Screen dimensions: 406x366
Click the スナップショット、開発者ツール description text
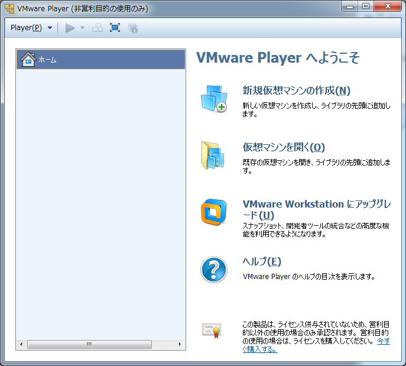tap(316, 230)
